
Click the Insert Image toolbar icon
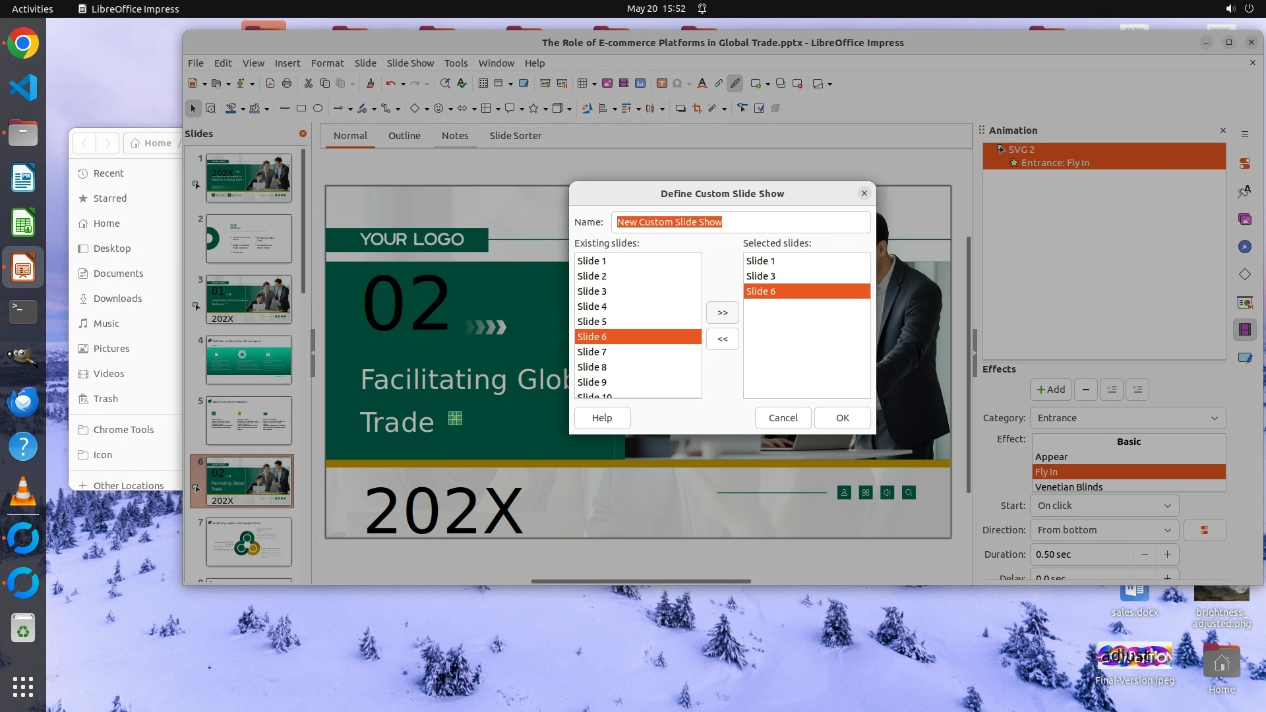click(x=607, y=84)
